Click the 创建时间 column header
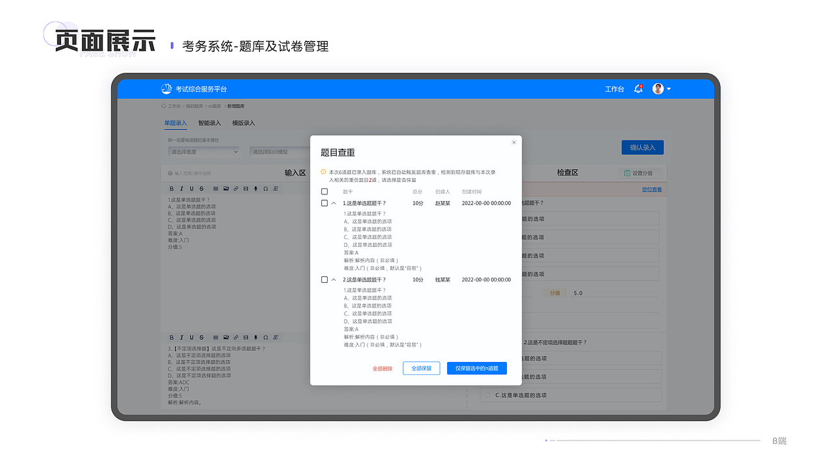The image size is (832, 468). pyautogui.click(x=472, y=192)
